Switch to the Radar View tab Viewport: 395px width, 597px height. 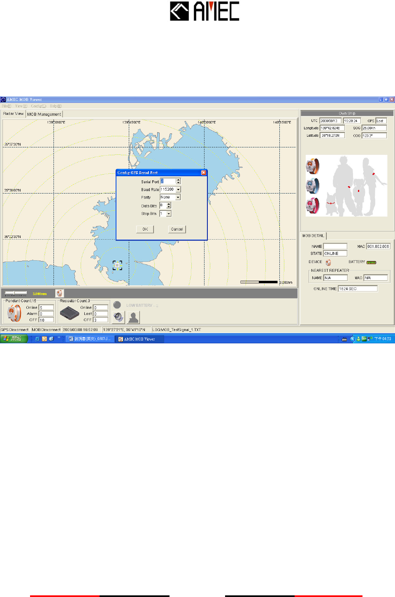pyautogui.click(x=14, y=114)
